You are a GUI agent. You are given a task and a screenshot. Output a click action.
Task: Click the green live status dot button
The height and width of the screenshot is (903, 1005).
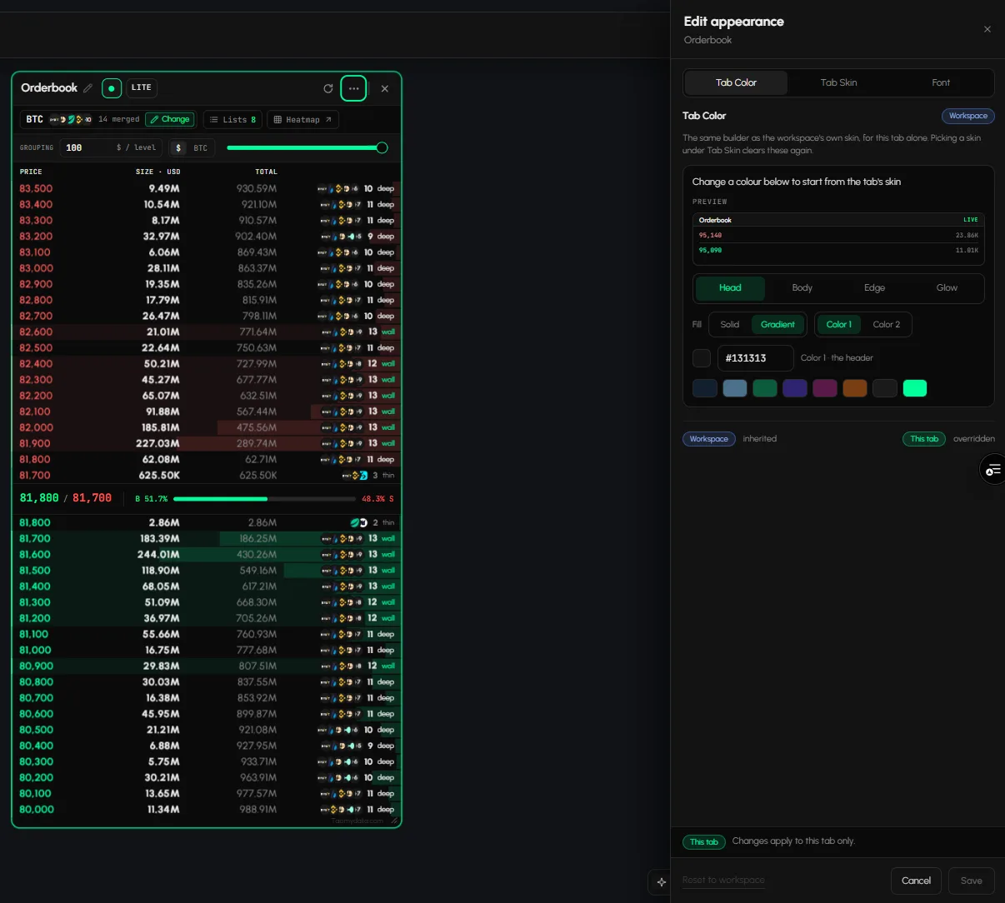pos(112,87)
